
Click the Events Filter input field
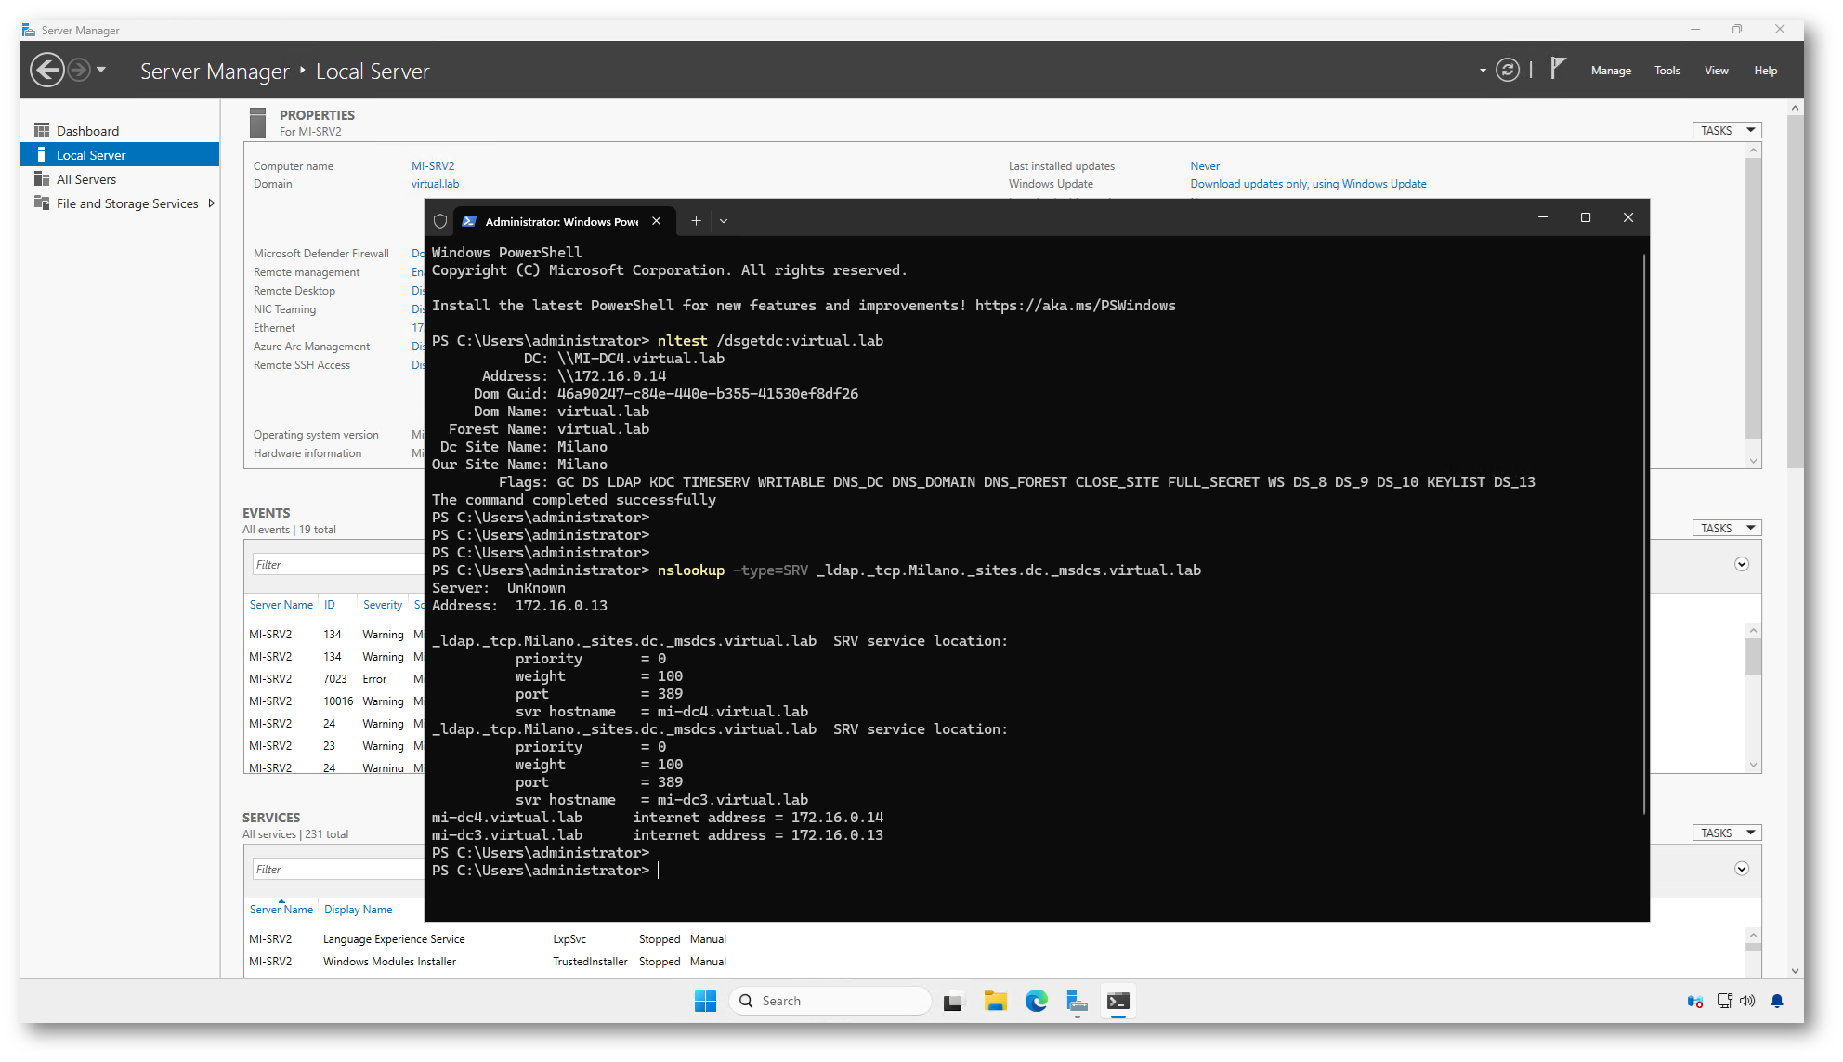(x=338, y=565)
